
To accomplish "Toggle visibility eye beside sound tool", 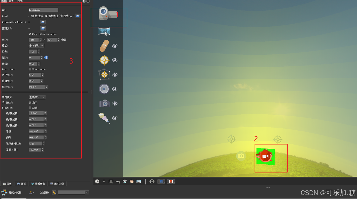I will (x=115, y=89).
